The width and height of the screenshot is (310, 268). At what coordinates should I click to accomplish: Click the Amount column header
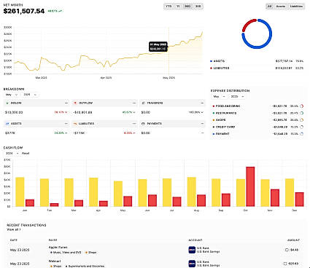[293, 240]
